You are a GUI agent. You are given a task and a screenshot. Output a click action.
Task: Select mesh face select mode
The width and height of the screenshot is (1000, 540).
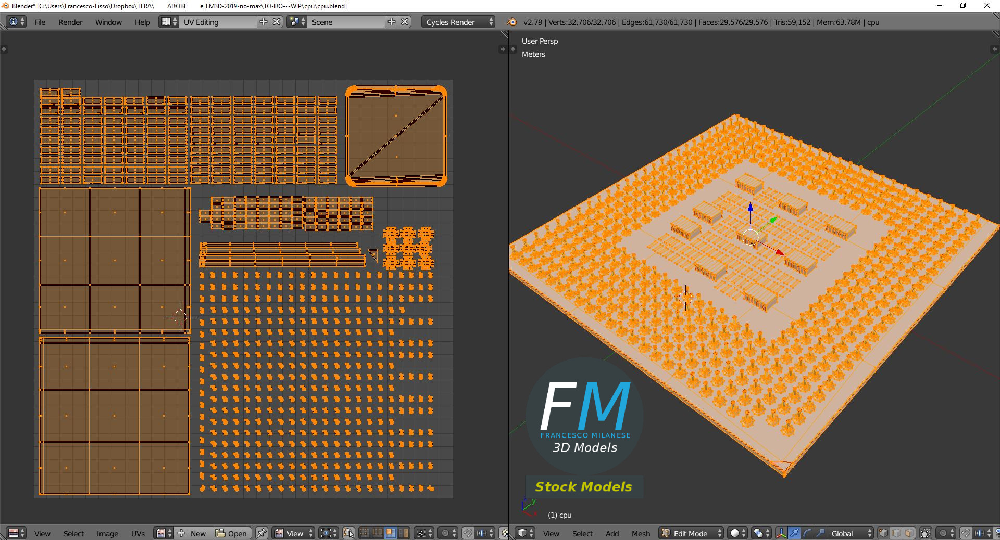[x=909, y=533]
